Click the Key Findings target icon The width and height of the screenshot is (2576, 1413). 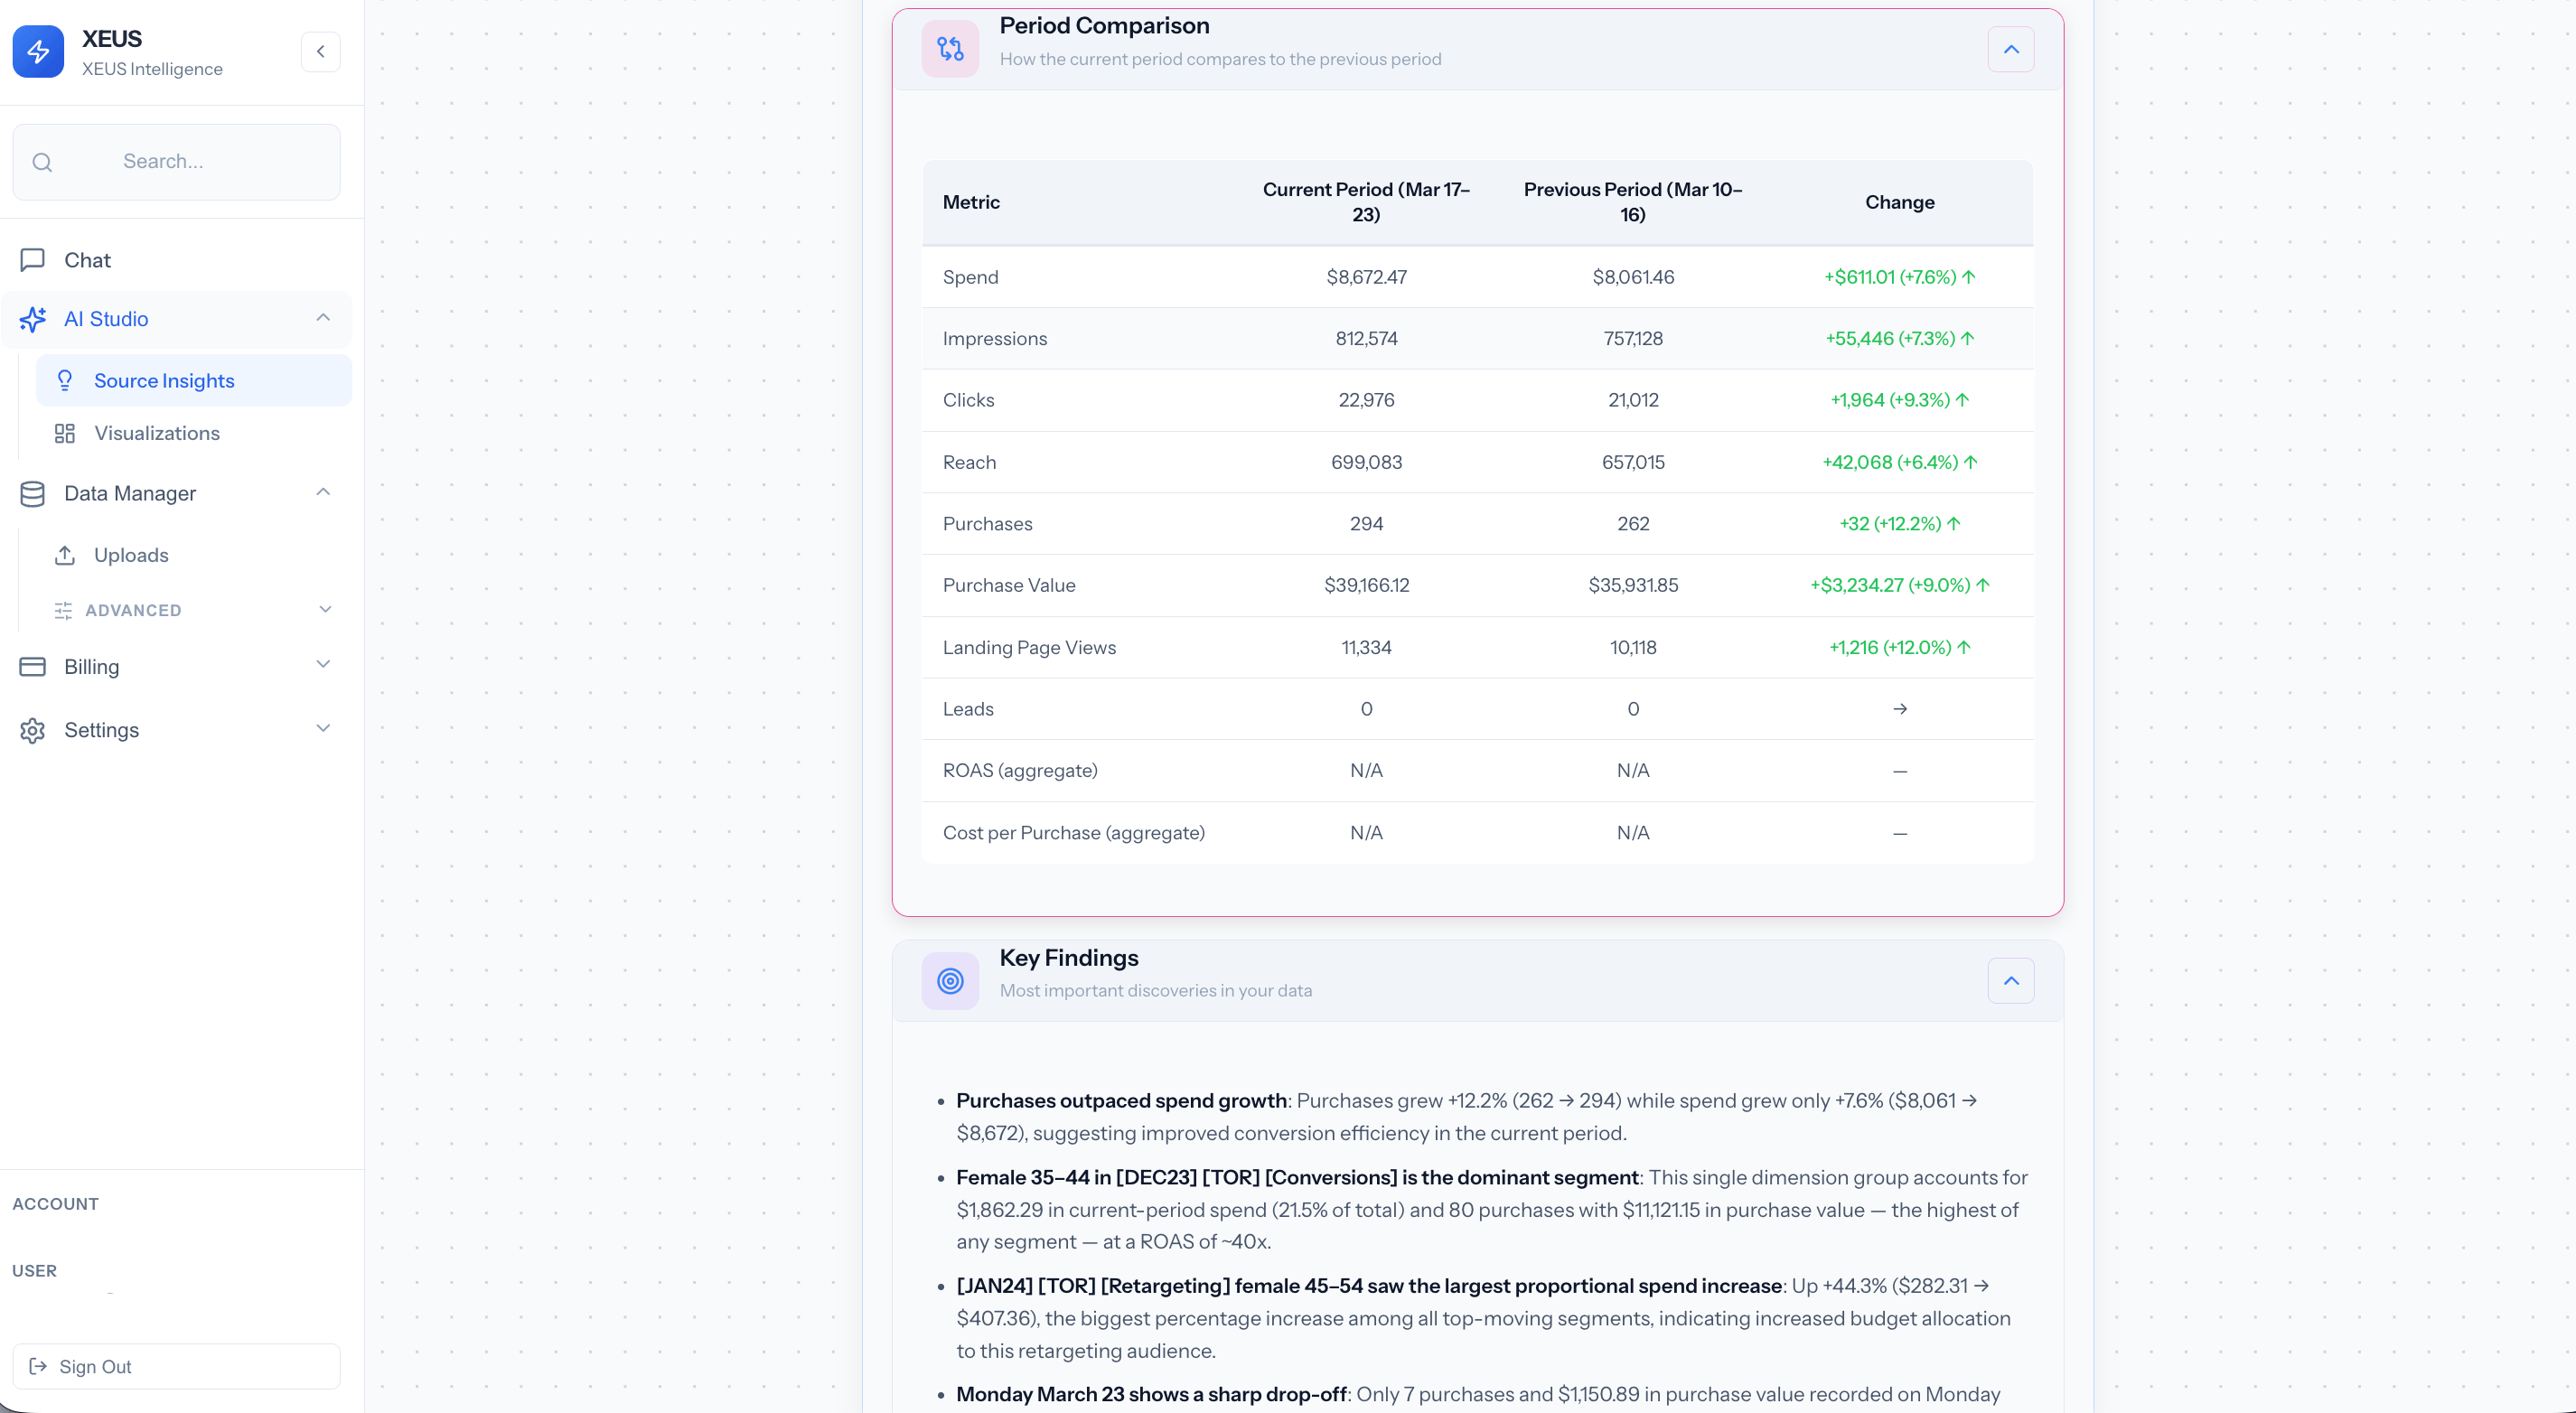949,980
